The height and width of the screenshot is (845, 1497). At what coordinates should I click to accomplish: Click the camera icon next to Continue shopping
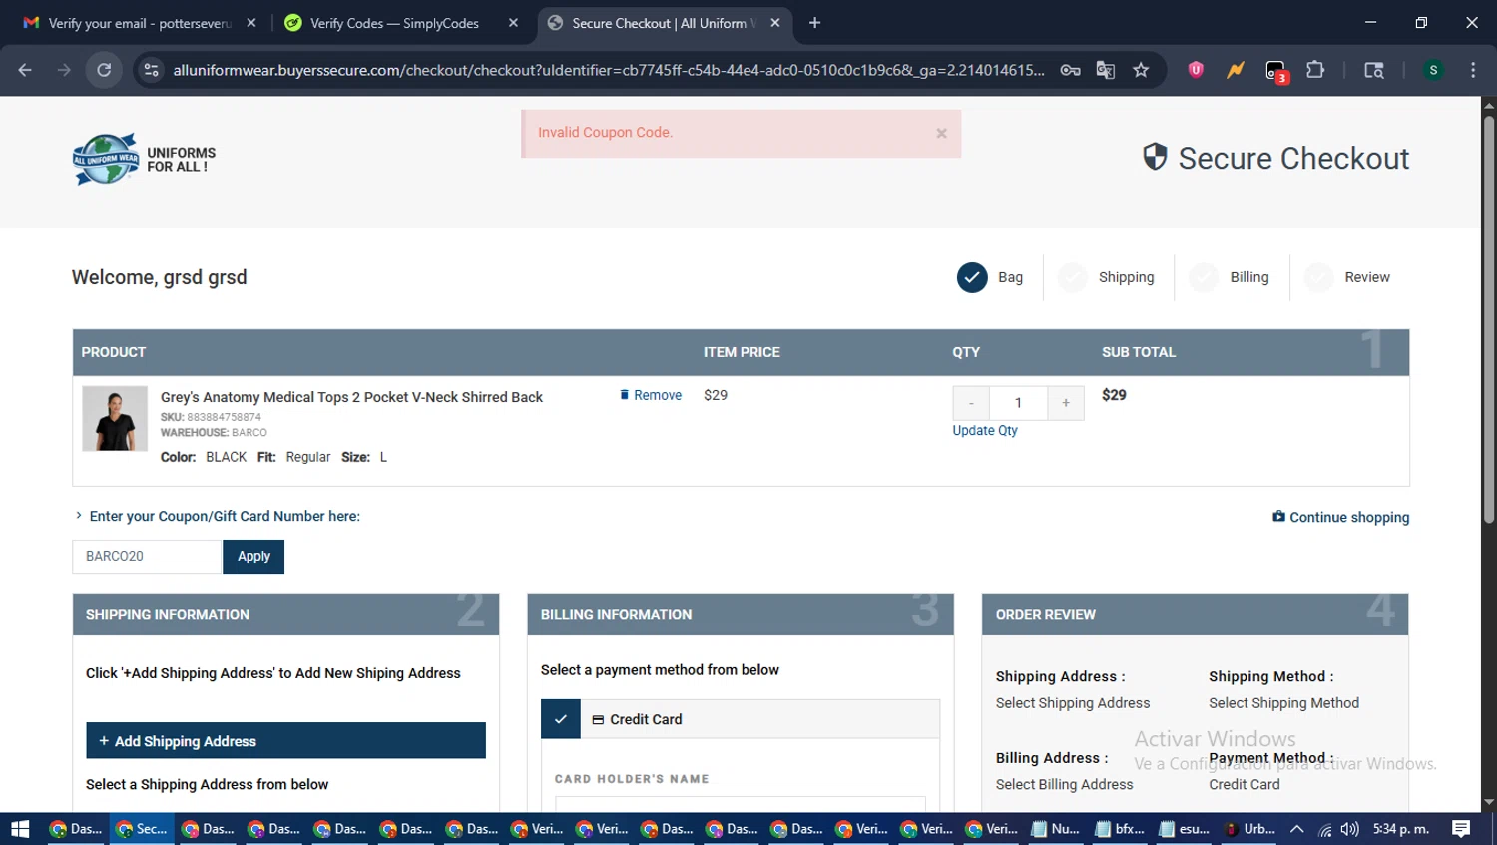(x=1278, y=517)
